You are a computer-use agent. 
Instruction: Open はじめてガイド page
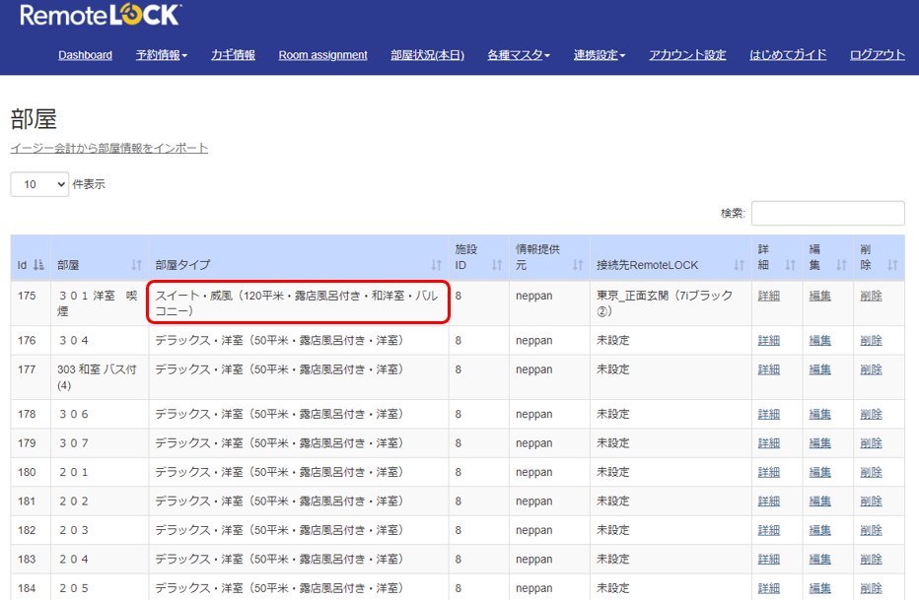(788, 55)
